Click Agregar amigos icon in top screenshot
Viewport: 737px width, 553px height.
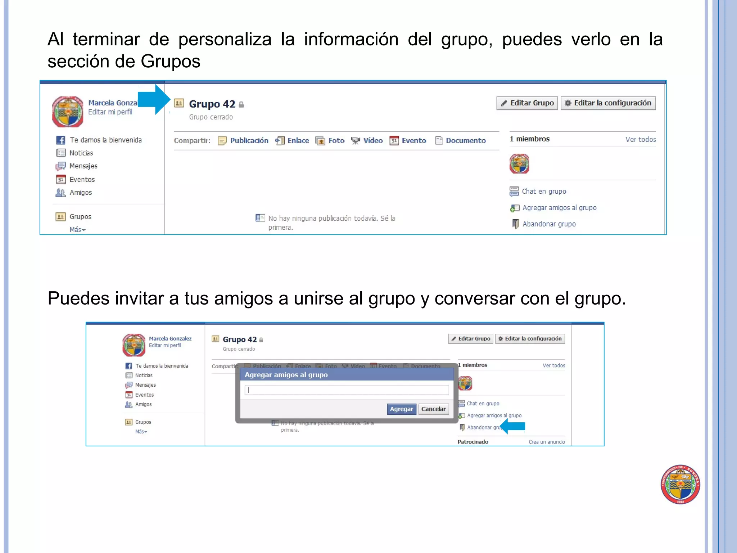click(515, 208)
